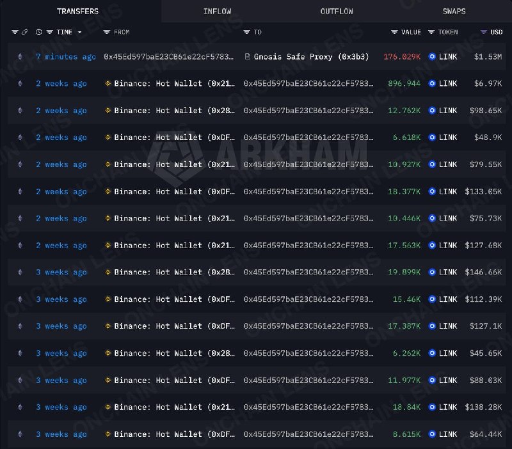
Task: Click the Binance logo in the $48.9K row
Action: 108,138
